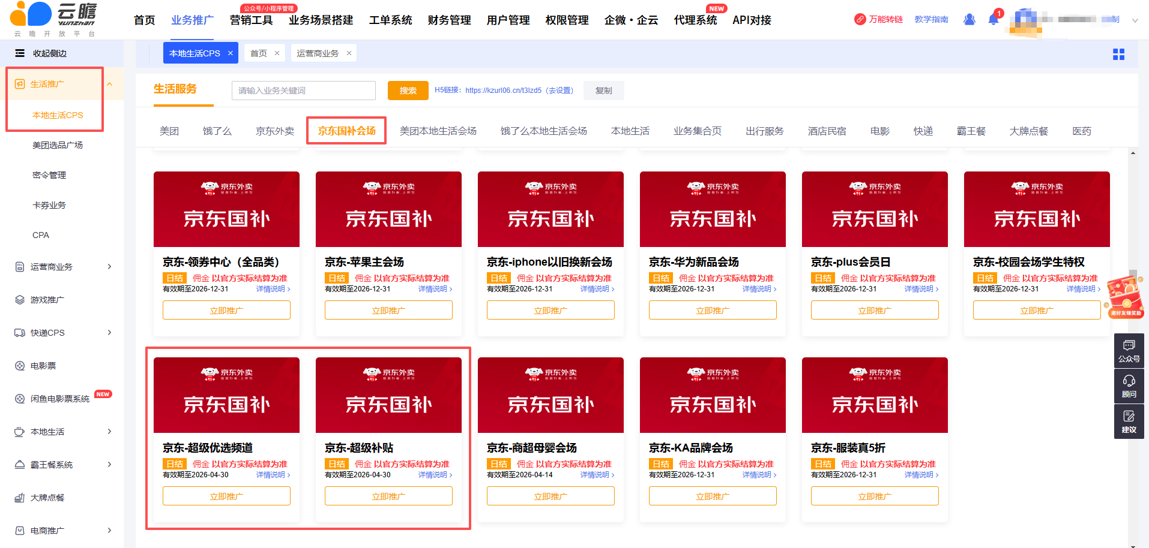This screenshot has height=548, width=1149.
Task: Collapse the 生活推广 sidebar section
Action: click(110, 84)
